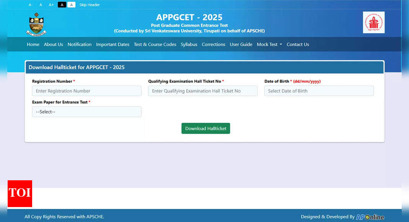This screenshot has height=222, width=409.
Task: Open the Important Dates page
Action: (112, 44)
